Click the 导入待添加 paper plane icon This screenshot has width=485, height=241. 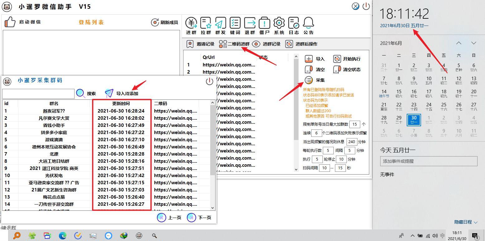(109, 93)
